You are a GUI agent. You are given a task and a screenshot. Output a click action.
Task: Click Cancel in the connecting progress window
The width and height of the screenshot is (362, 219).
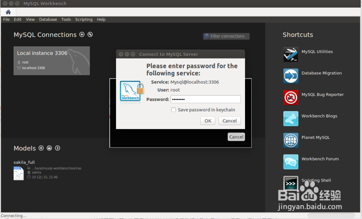[x=236, y=137]
